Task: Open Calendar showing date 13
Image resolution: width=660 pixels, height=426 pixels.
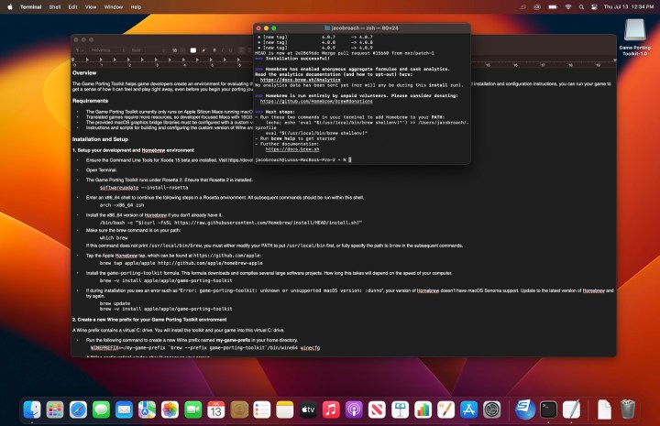Action: (216, 410)
